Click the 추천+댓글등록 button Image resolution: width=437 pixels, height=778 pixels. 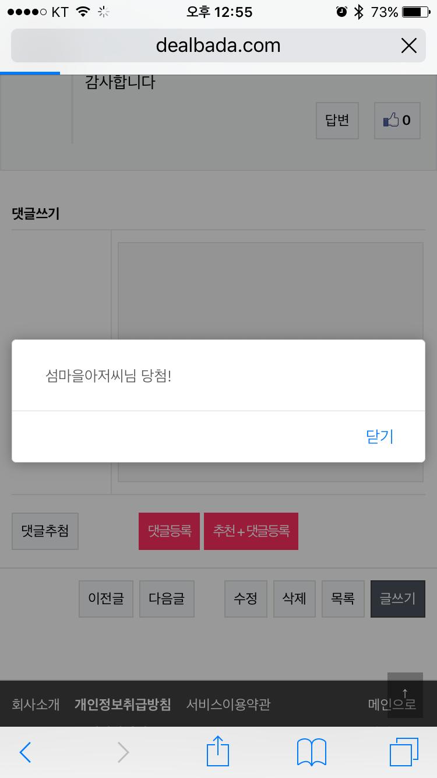(251, 531)
